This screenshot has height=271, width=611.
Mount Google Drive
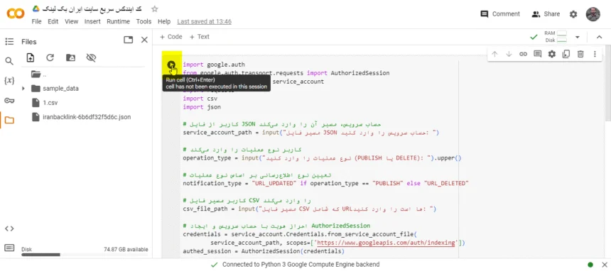tap(70, 57)
